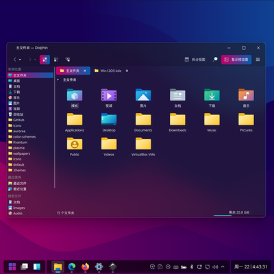Open the back history dropdown arrow
Image resolution: width=274 pixels, height=274 pixels.
[x=20, y=60]
